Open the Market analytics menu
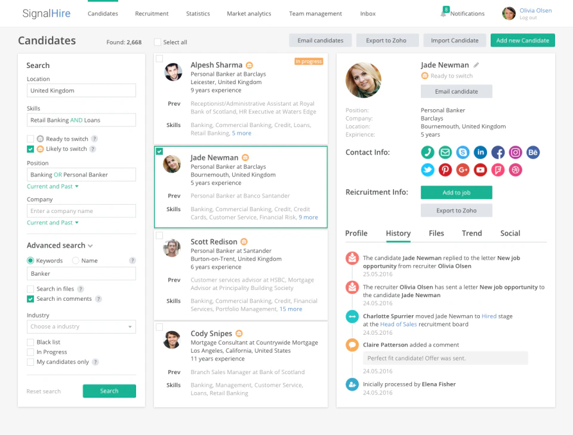 click(249, 13)
